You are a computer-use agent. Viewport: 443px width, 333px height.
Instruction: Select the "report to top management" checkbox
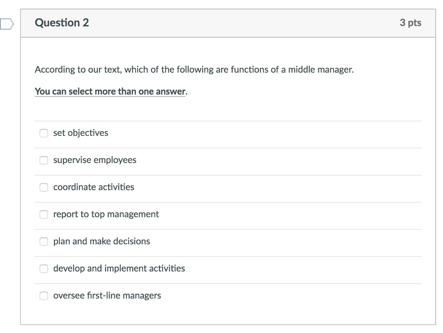44,215
